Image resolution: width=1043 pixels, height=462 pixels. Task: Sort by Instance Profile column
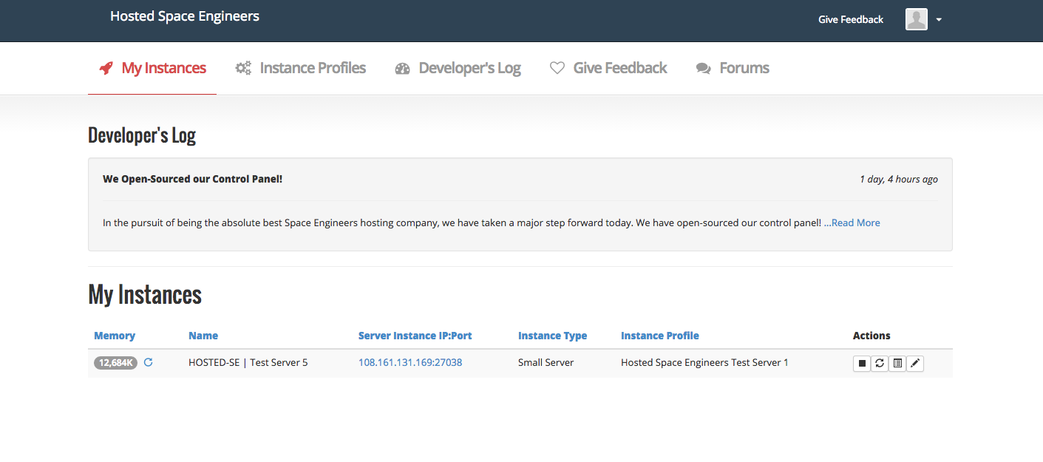[x=660, y=336]
